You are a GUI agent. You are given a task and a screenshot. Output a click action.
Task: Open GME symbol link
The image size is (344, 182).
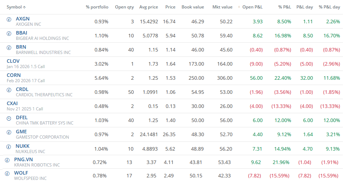(21, 132)
